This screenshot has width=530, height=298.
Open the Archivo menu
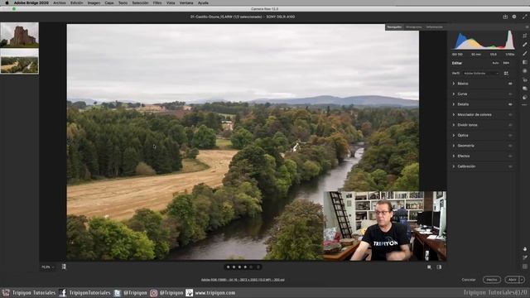tap(60, 2)
